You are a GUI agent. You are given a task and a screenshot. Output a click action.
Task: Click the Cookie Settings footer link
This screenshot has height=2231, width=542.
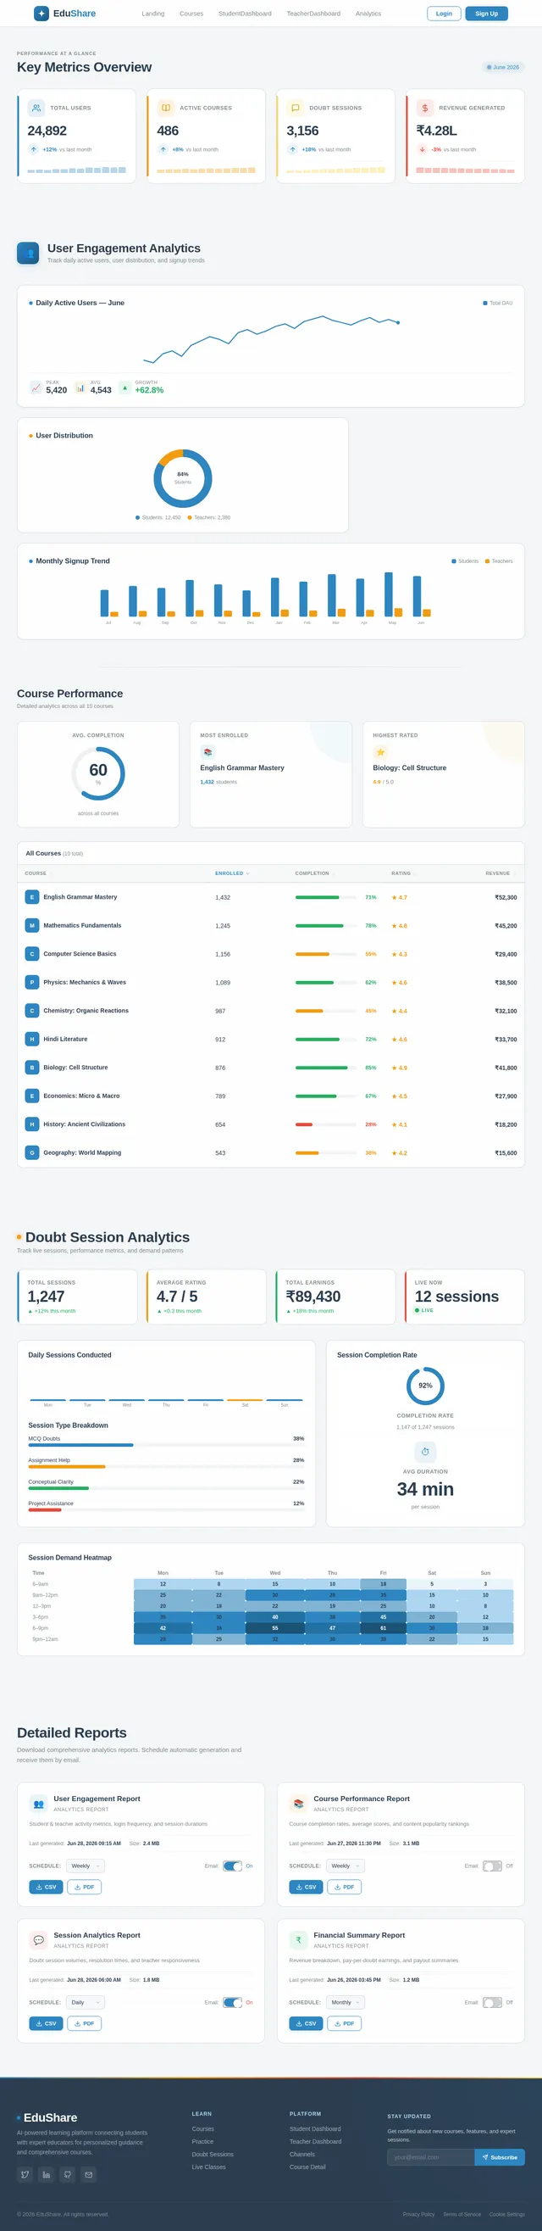[x=506, y=2215]
